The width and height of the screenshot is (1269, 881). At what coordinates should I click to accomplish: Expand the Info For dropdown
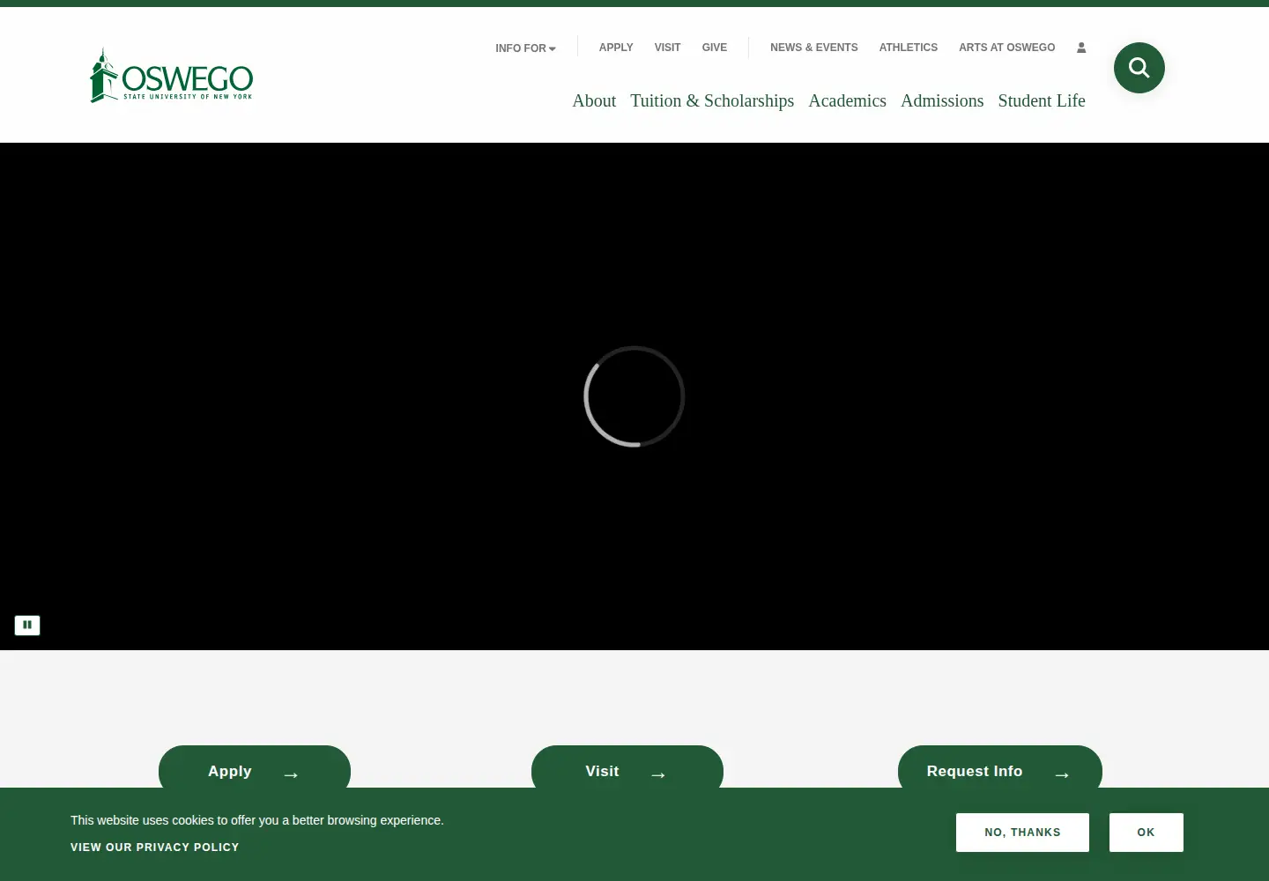point(525,48)
